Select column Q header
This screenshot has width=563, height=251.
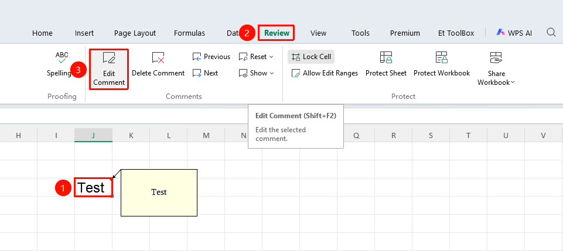tap(356, 135)
